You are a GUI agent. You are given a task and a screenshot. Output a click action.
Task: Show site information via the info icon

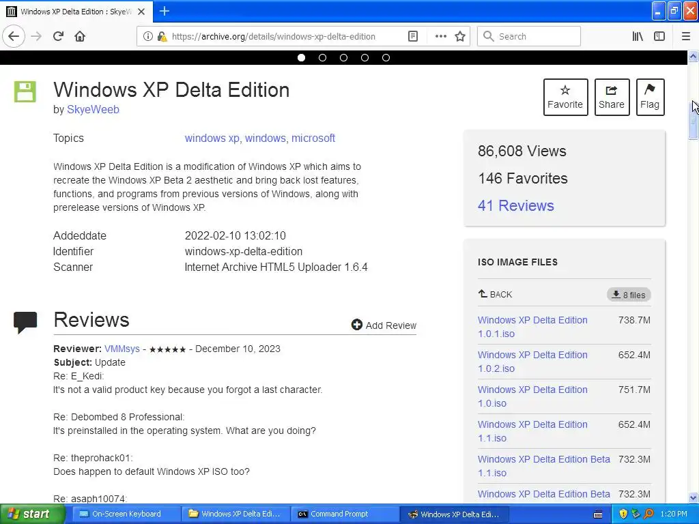click(147, 37)
